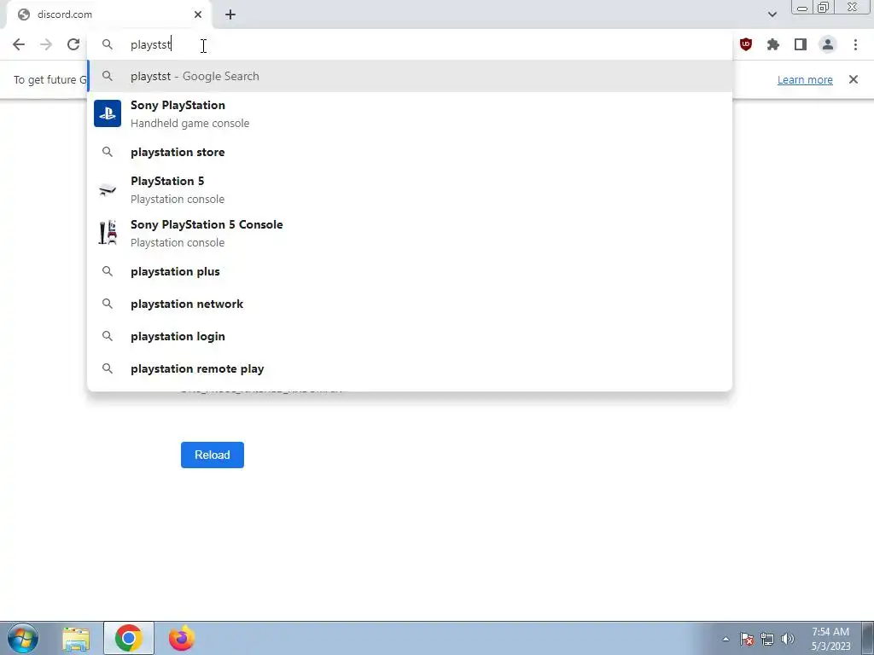Show hidden tray icons arrow

(725, 639)
